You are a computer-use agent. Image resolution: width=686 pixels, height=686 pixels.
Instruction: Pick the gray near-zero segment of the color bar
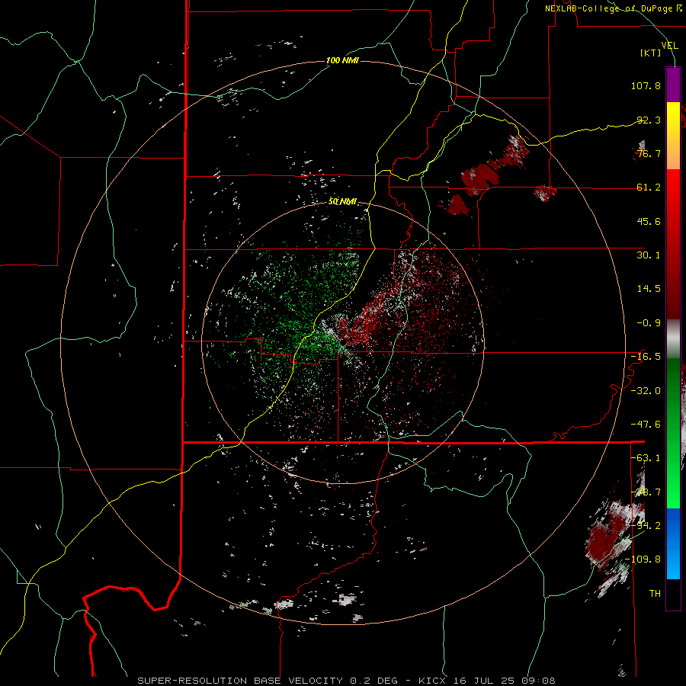coord(673,339)
